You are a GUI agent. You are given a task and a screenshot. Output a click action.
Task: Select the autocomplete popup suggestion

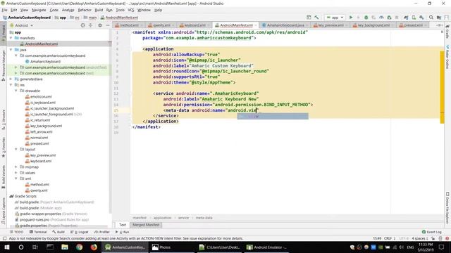tap(273, 116)
